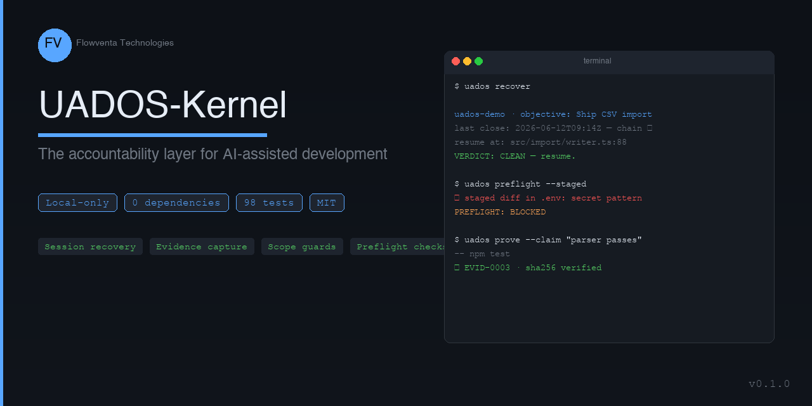Click the 'VERDICT: CLEAN — resume.' line

[x=515, y=156]
